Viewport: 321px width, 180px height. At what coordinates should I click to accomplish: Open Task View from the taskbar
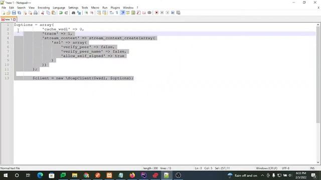(28, 175)
